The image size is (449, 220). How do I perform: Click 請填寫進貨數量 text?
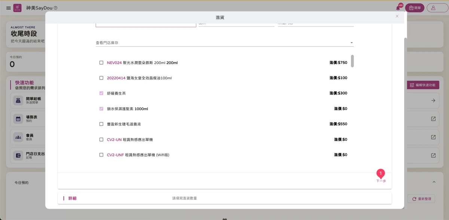point(184,198)
